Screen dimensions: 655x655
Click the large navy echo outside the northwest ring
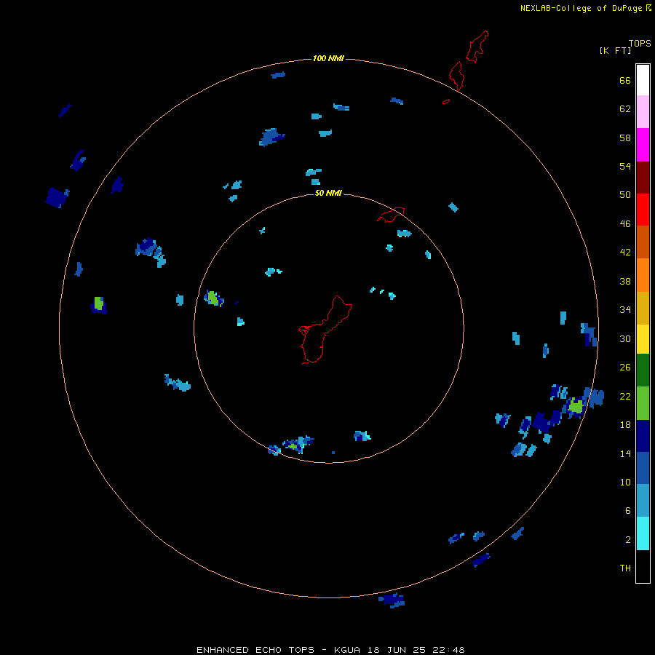coord(57,197)
